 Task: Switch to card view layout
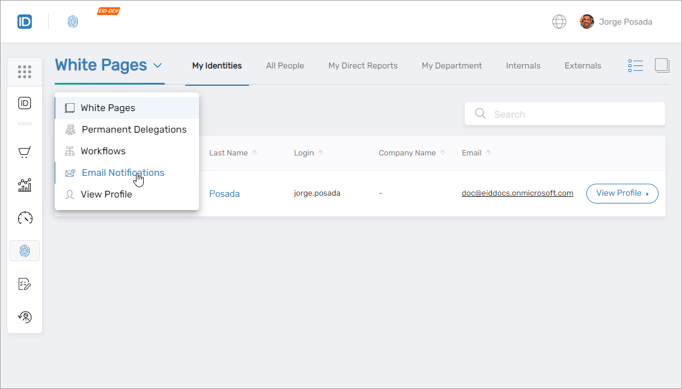coord(662,65)
